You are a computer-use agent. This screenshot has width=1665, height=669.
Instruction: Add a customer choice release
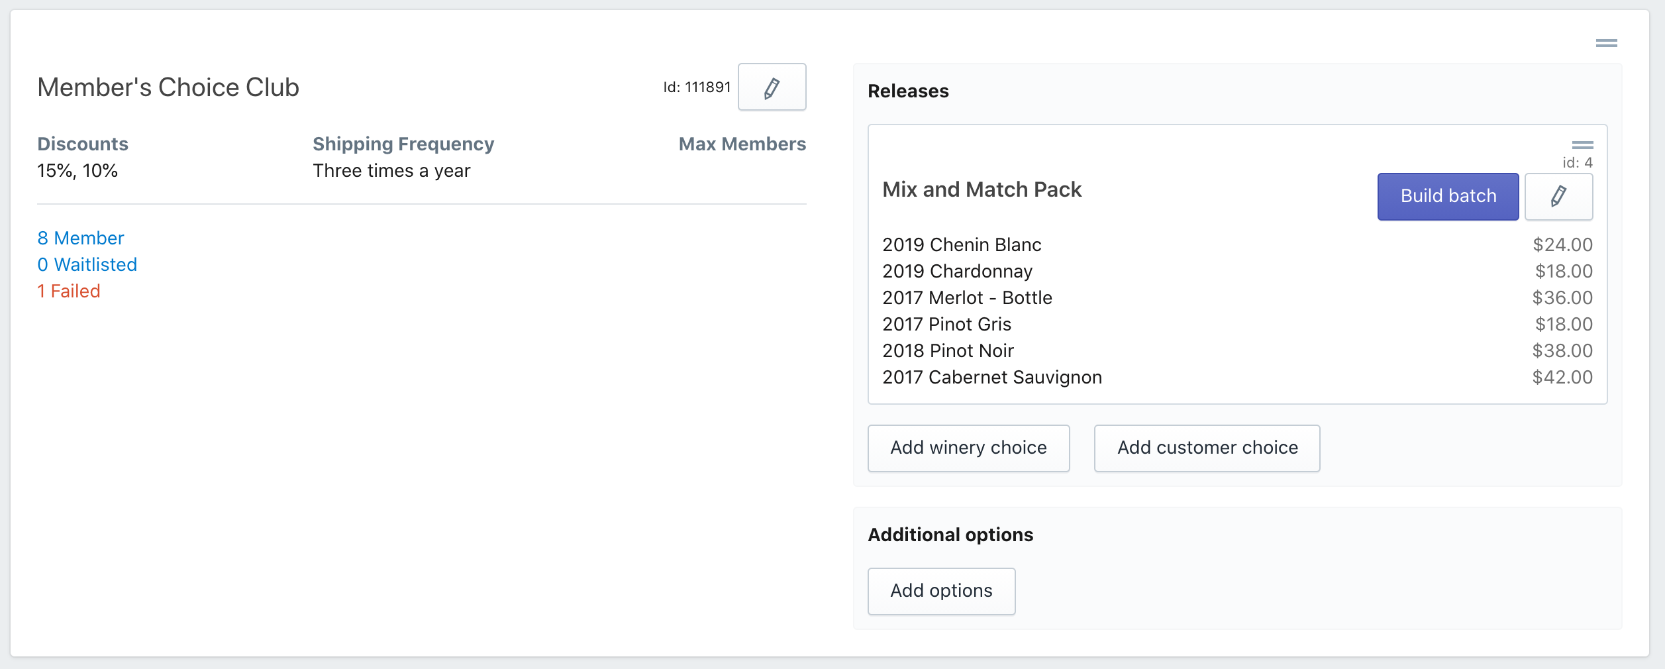click(1207, 448)
